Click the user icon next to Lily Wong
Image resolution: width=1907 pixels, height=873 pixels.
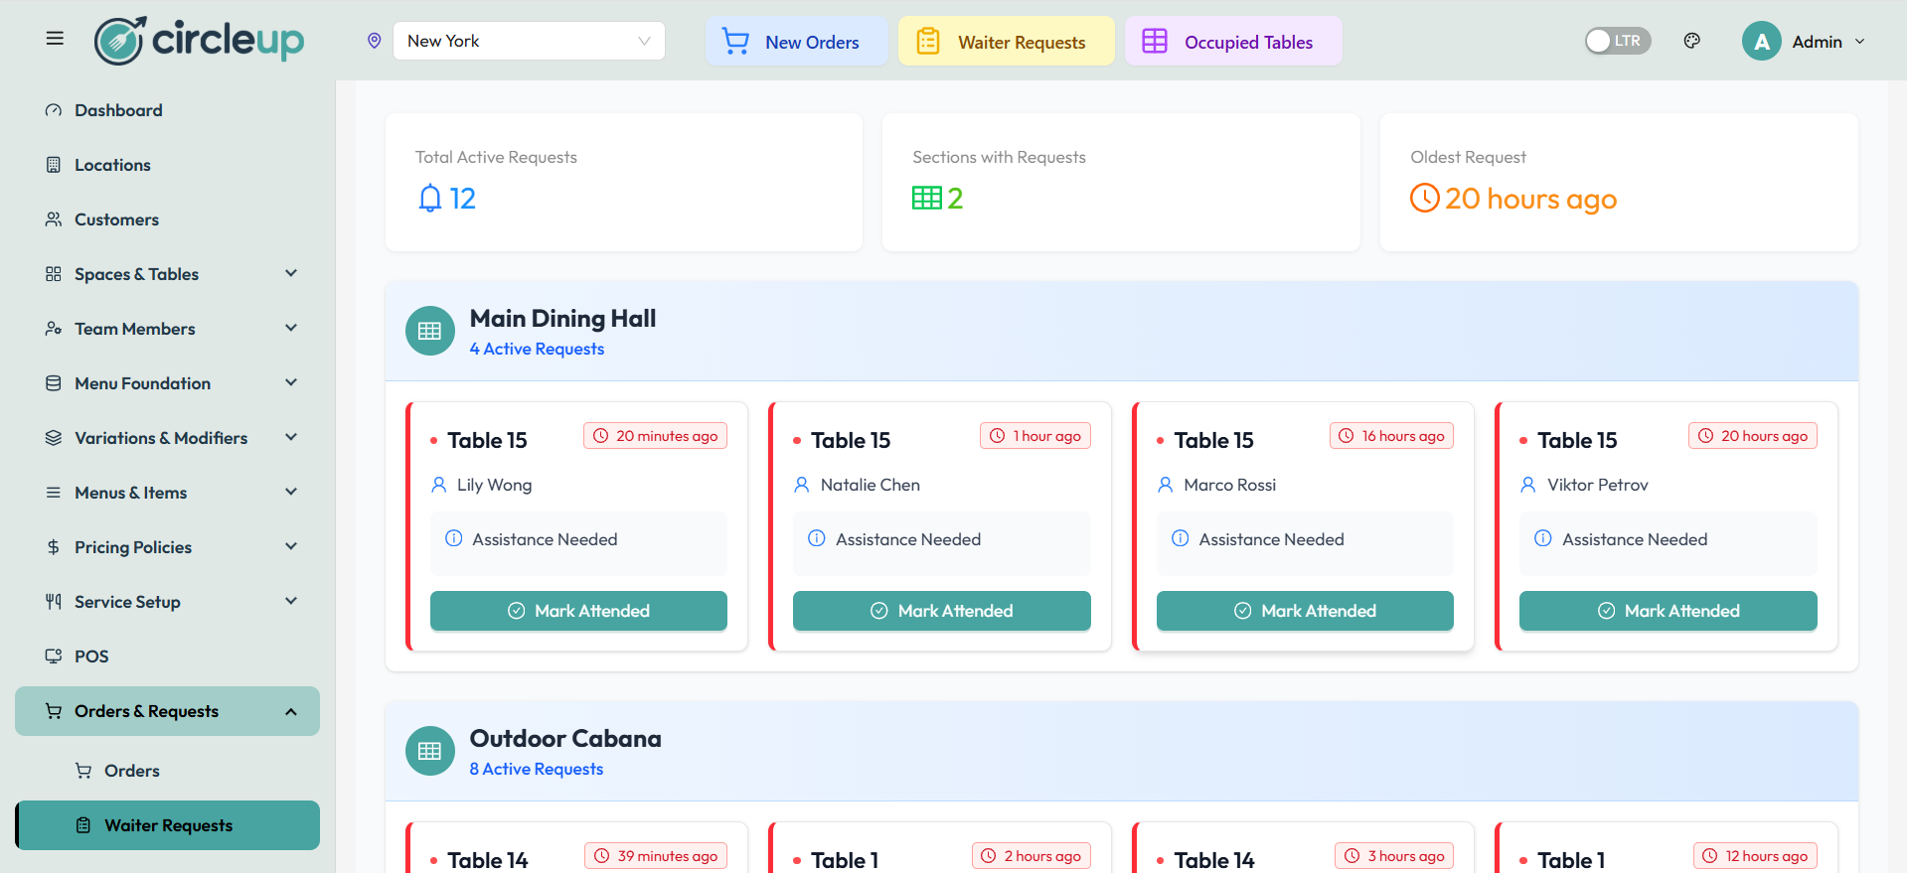click(x=438, y=485)
